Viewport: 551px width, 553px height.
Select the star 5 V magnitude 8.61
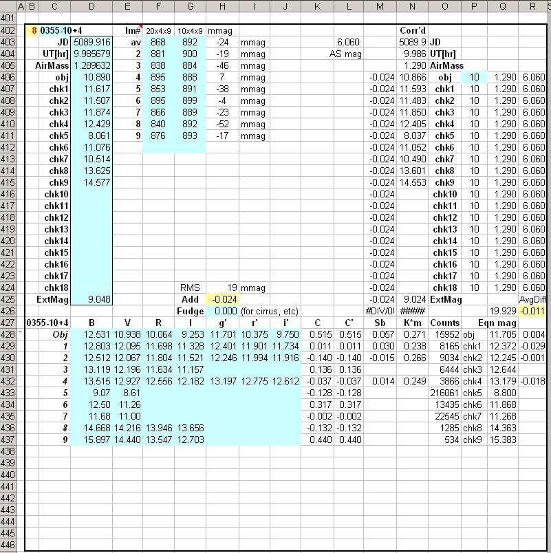pyautogui.click(x=128, y=393)
